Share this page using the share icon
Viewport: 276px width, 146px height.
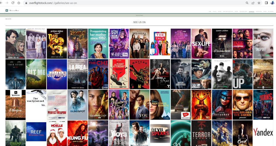pos(253,3)
